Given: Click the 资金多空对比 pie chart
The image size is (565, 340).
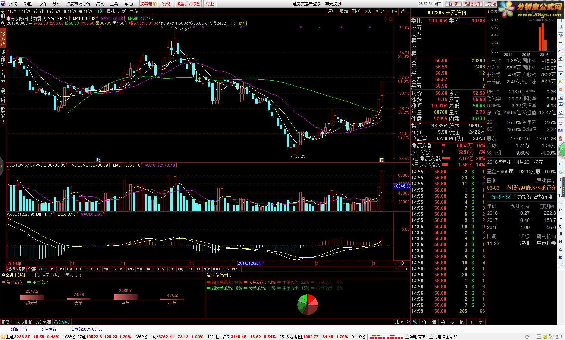Looking at the screenshot, I should 308,305.
